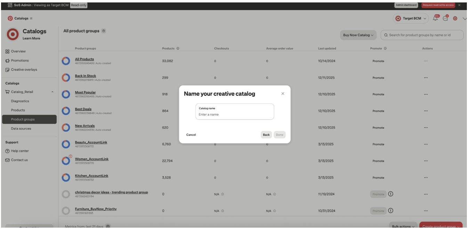Image resolution: width=470 pixels, height=229 pixels.
Task: Click the settings icon next to Metrics from last 21 days
Action: pos(108,226)
